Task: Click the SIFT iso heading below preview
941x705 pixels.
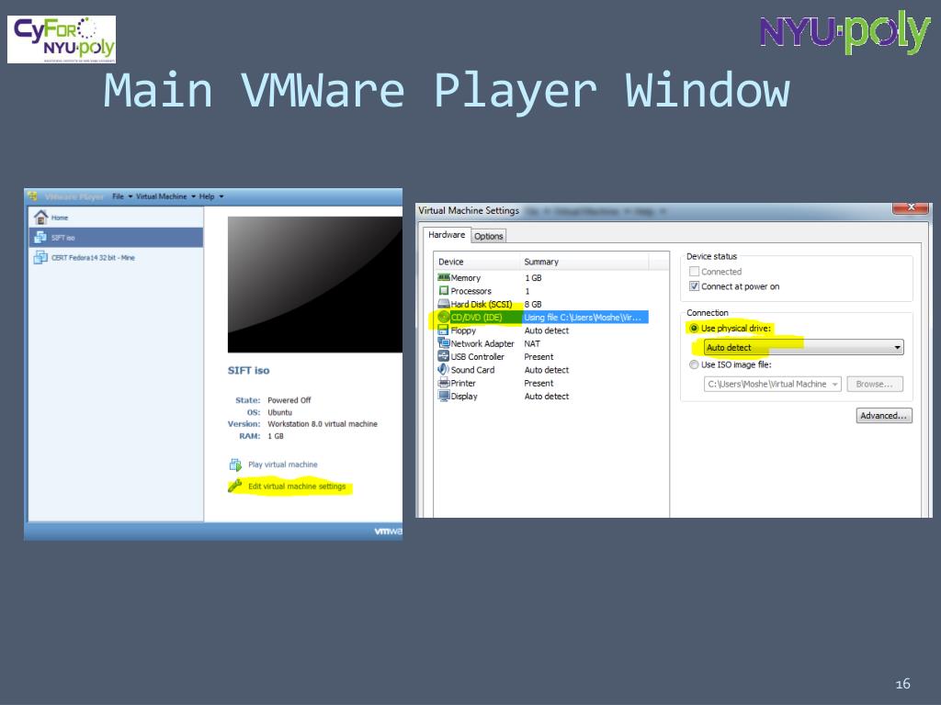Action: [x=248, y=371]
